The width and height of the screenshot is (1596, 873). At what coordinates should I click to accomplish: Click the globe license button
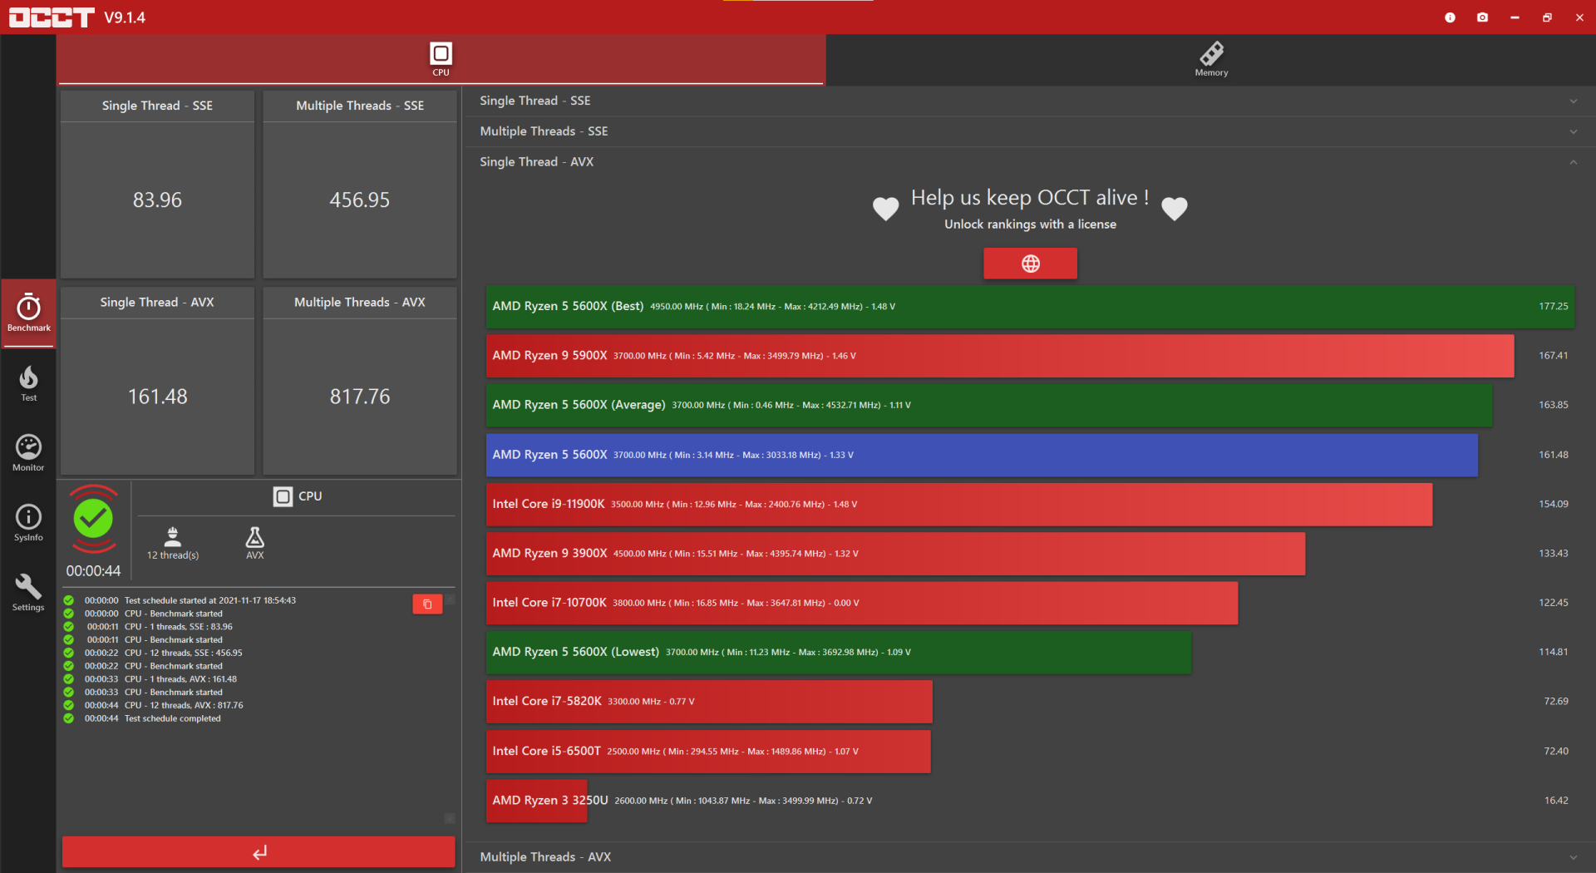[x=1030, y=264]
